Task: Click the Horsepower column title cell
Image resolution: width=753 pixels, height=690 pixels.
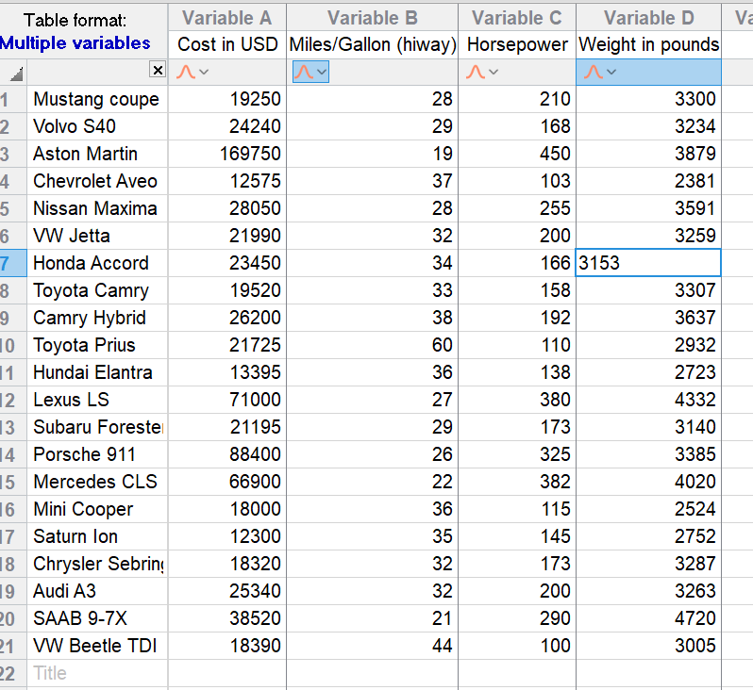Action: tap(517, 44)
